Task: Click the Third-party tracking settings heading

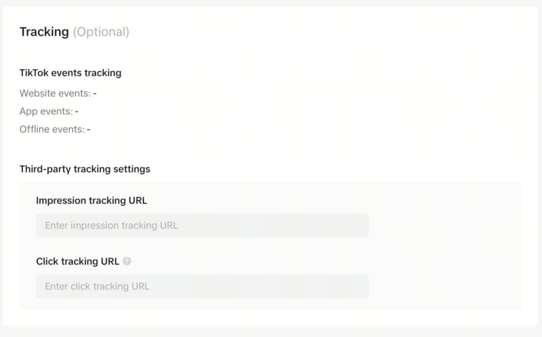Action: pyautogui.click(x=85, y=168)
